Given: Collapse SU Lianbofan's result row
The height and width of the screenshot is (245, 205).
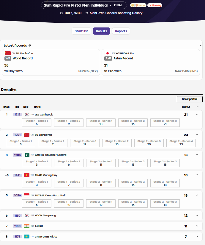Looking at the screenshot, I should click(x=197, y=135).
